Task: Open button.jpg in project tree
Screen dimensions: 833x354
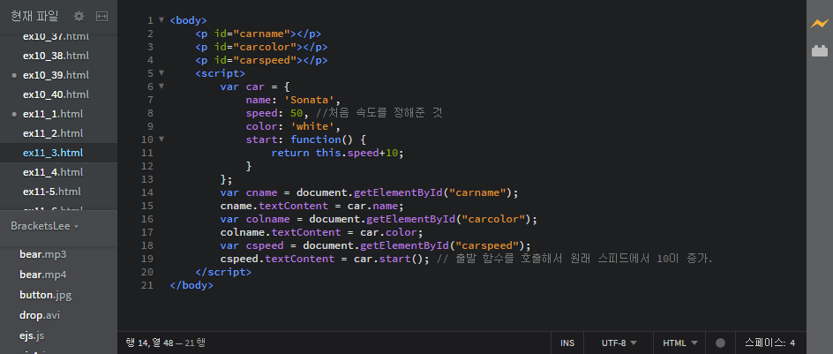Action: [46, 295]
